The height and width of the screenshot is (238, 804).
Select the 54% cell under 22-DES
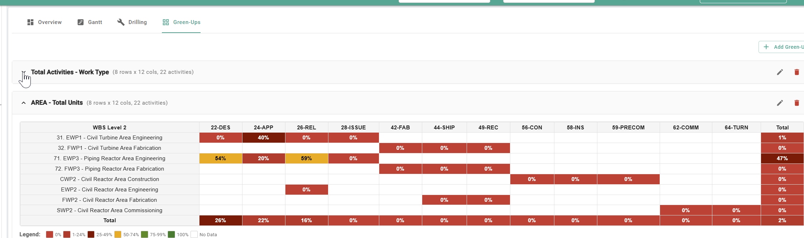click(x=220, y=158)
